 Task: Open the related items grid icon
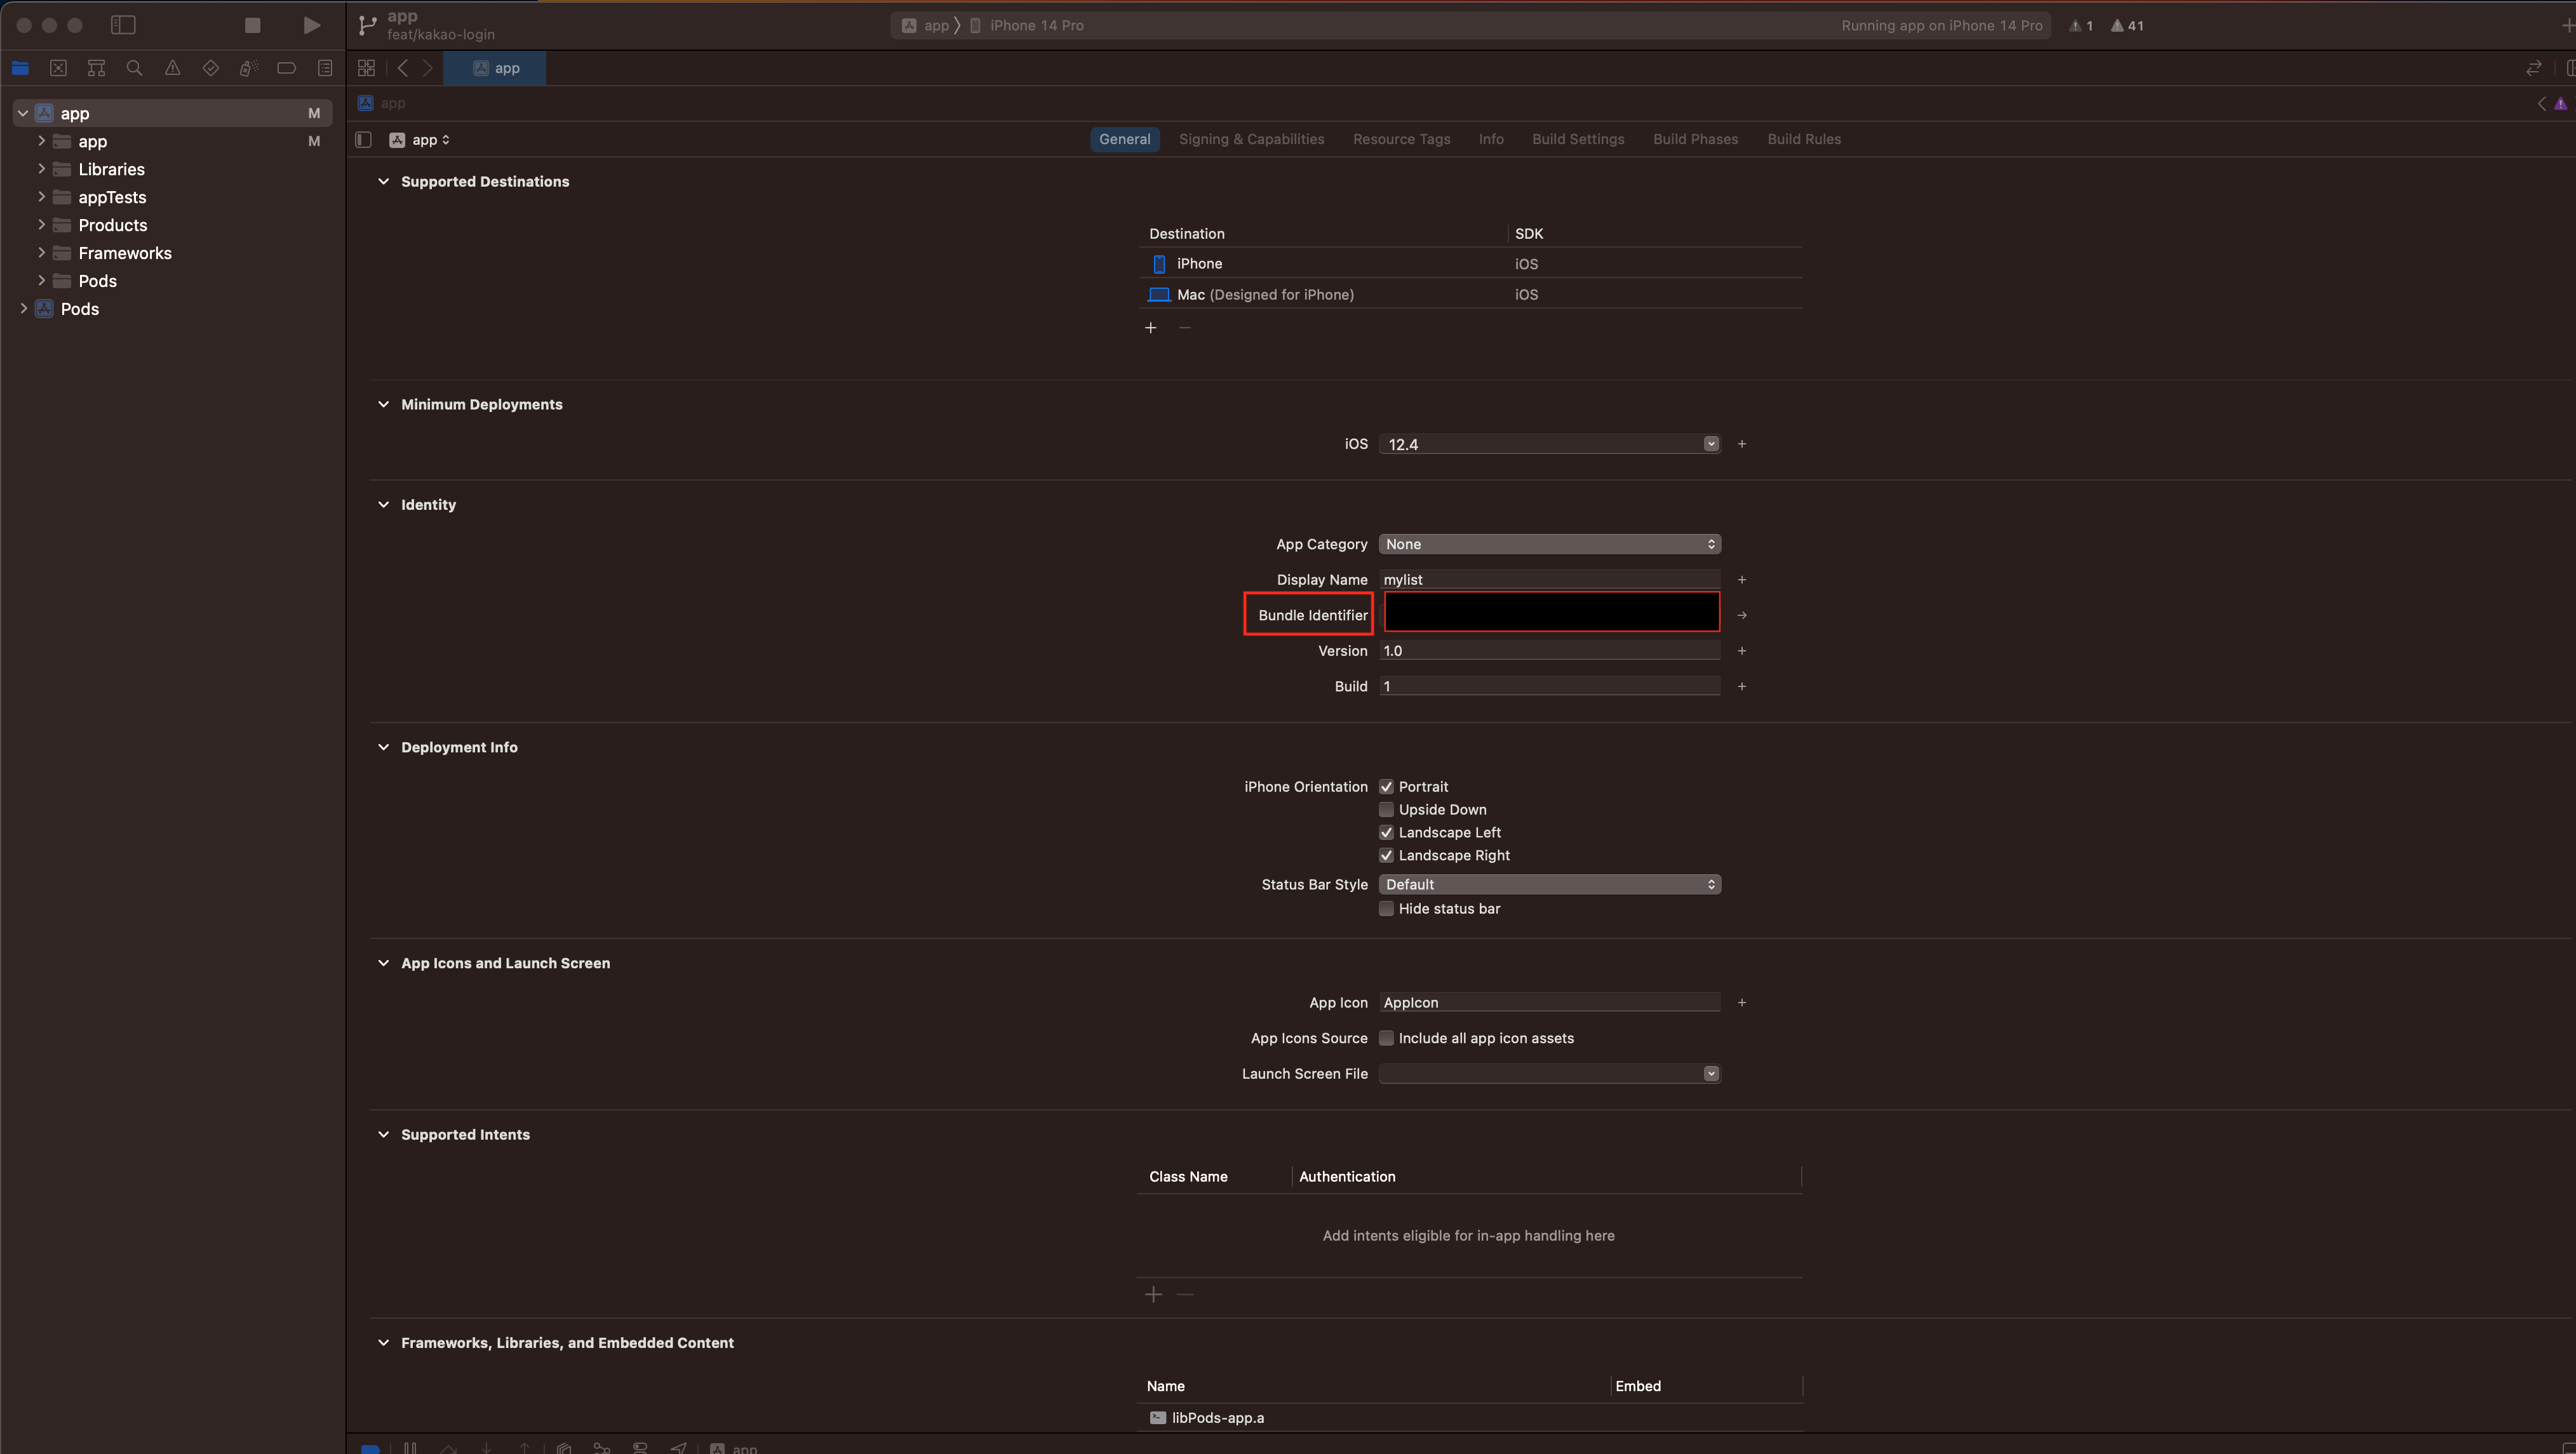pyautogui.click(x=366, y=68)
